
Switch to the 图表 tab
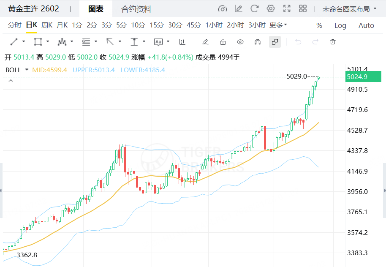[x=96, y=9]
